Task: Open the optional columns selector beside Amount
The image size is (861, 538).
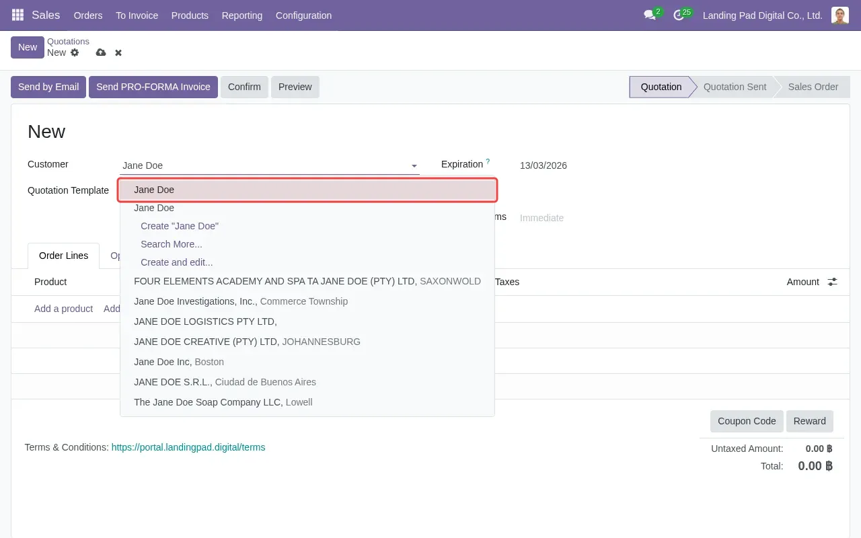Action: (832, 282)
